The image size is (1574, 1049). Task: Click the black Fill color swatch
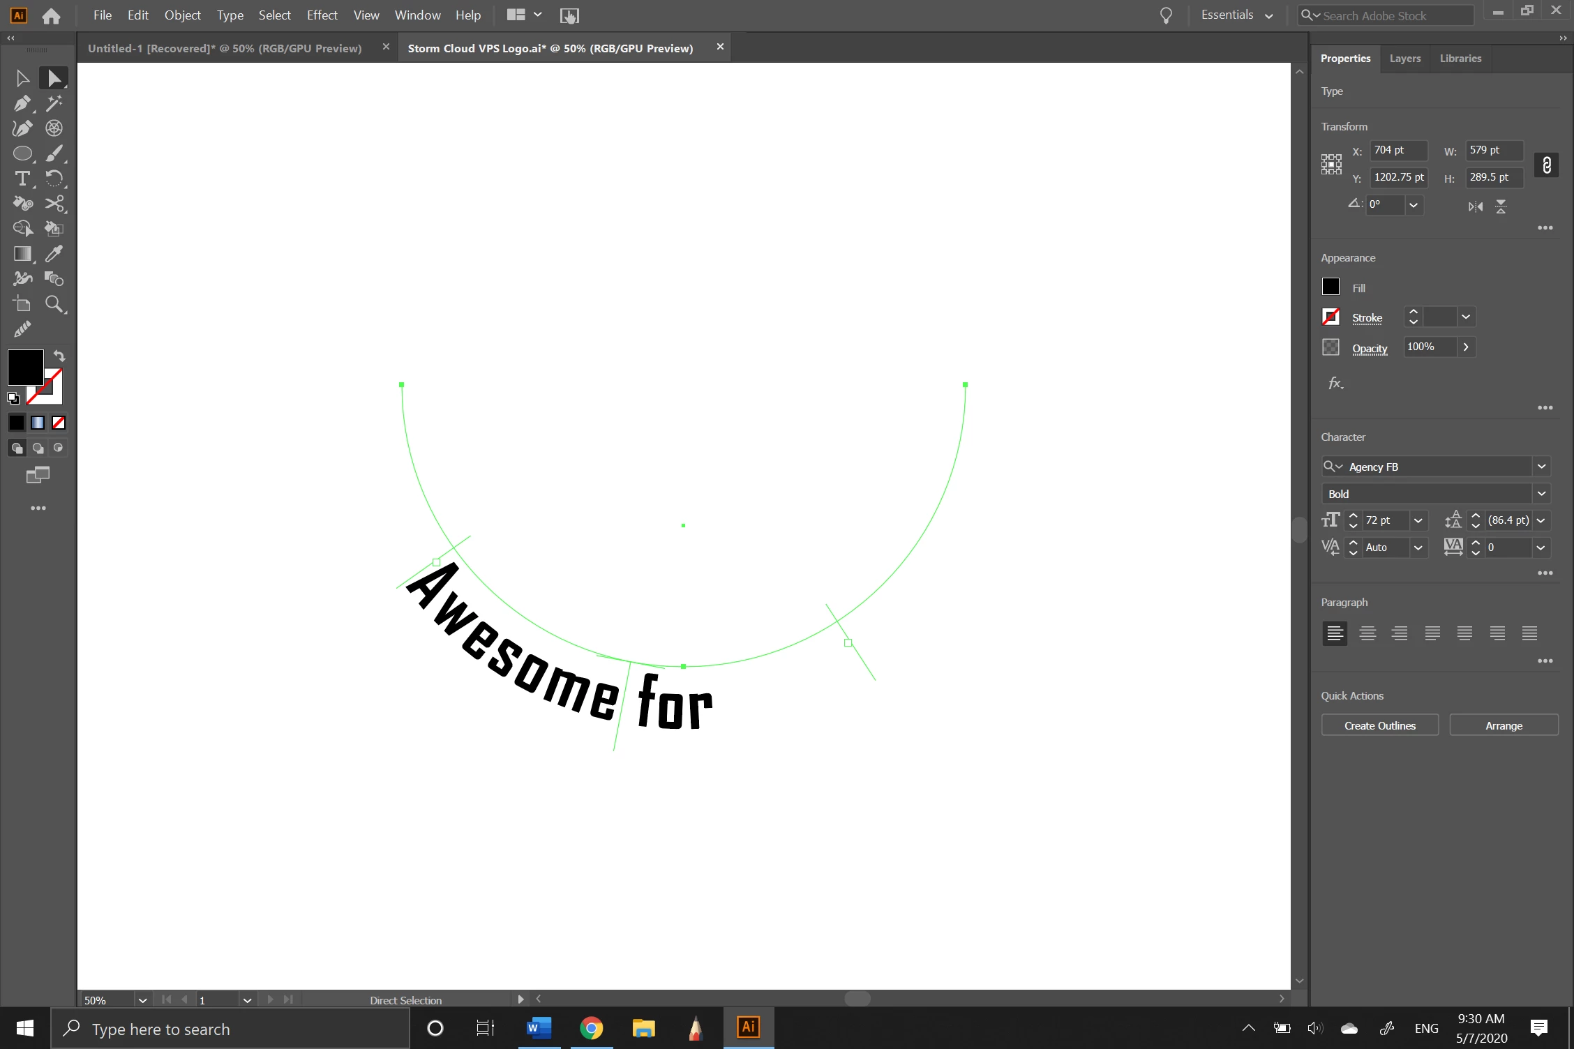pos(1331,287)
